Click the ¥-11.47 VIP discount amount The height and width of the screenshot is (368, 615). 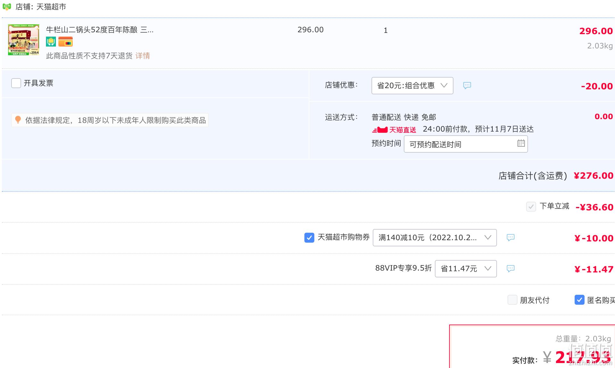(x=594, y=269)
